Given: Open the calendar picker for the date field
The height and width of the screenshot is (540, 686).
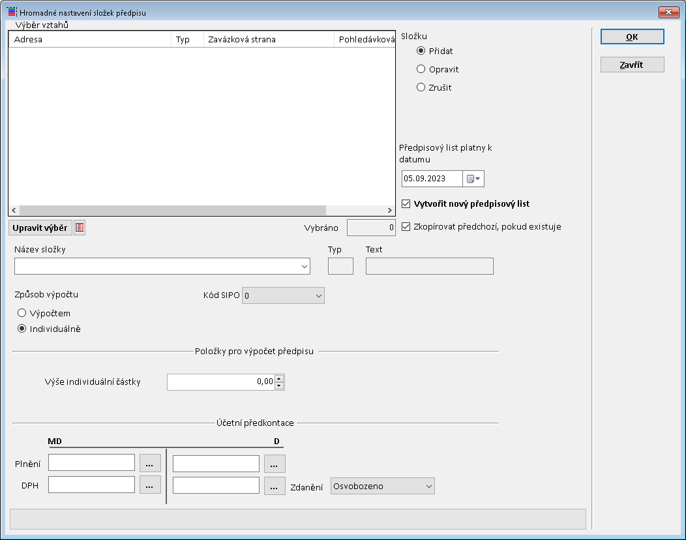Looking at the screenshot, I should coord(473,179).
